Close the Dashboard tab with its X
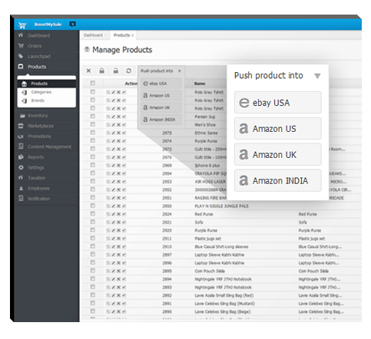This screenshot has height=339, width=371. 105,35
